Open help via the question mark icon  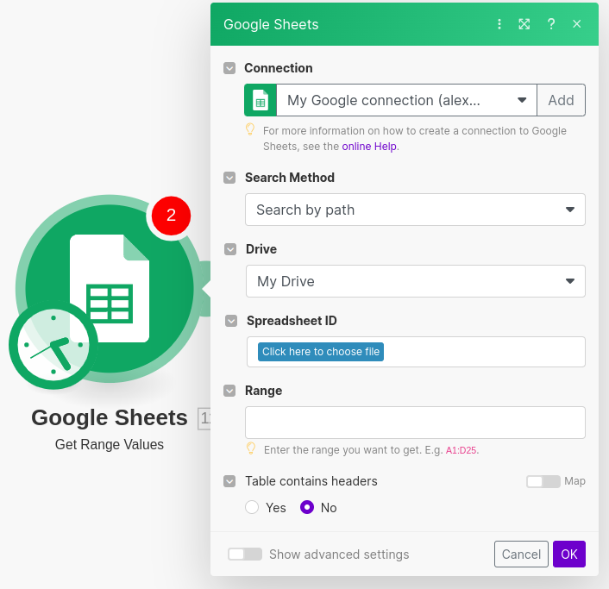550,24
